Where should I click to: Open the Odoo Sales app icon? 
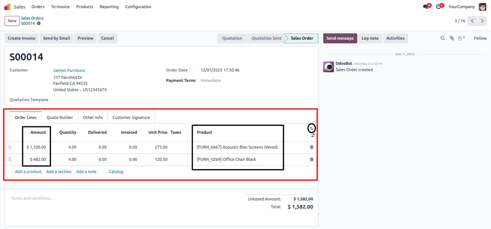pos(7,7)
